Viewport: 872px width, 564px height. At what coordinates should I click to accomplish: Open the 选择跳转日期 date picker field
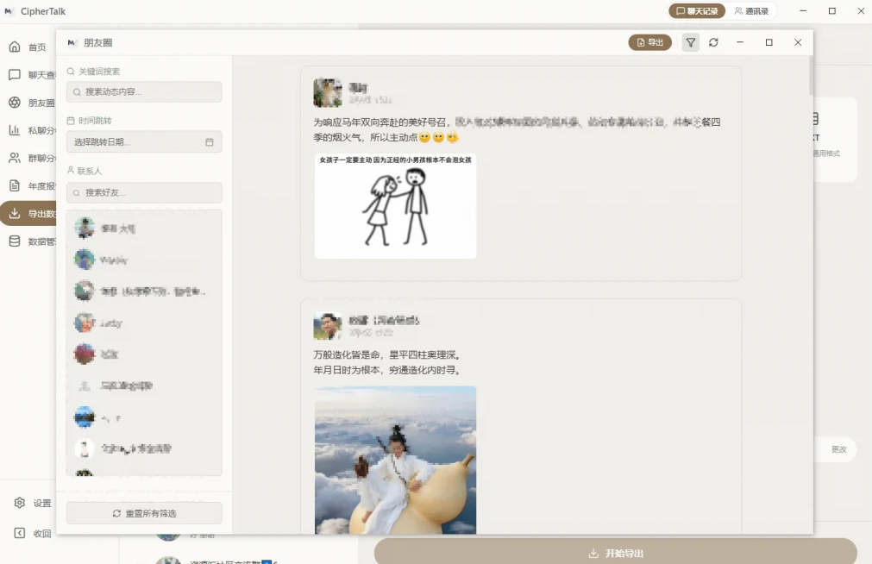click(x=138, y=141)
